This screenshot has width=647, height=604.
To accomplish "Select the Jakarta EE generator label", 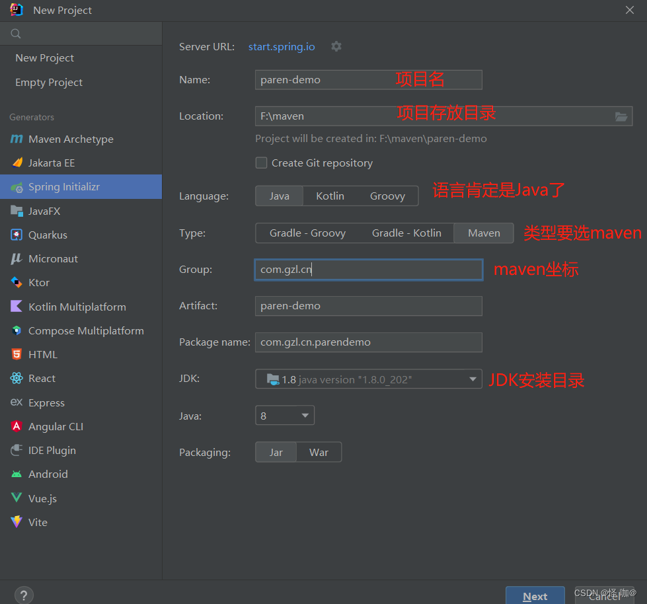I will [x=52, y=163].
